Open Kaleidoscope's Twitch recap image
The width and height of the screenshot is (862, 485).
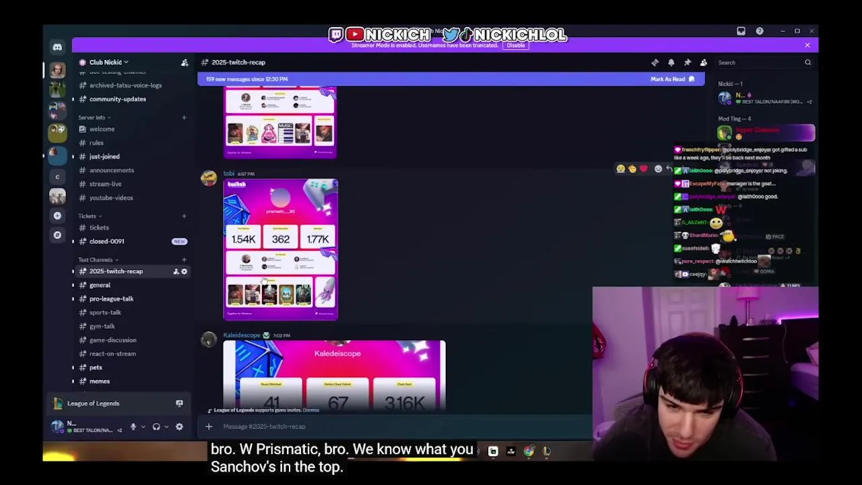[x=335, y=375]
